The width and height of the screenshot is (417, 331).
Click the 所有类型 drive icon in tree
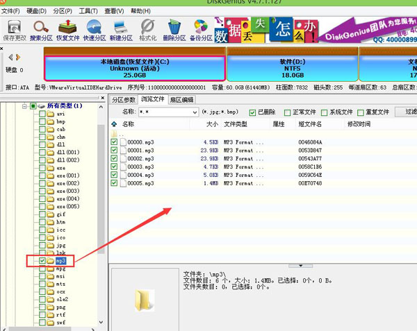pyautogui.click(x=41, y=106)
